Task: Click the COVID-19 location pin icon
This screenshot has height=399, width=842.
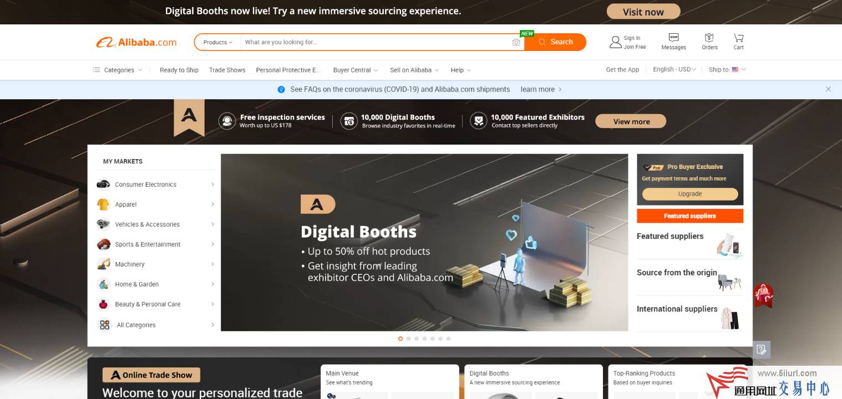Action: [x=281, y=89]
